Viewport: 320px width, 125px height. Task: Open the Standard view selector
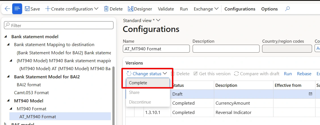(x=142, y=20)
